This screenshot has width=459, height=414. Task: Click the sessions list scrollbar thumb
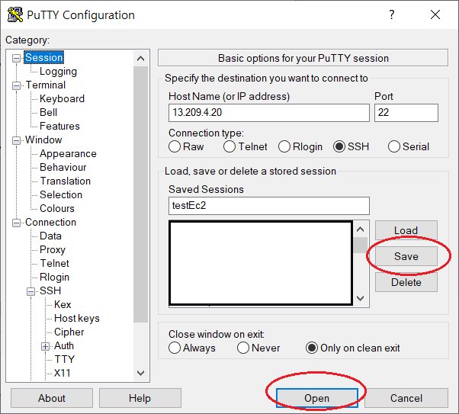click(x=361, y=245)
